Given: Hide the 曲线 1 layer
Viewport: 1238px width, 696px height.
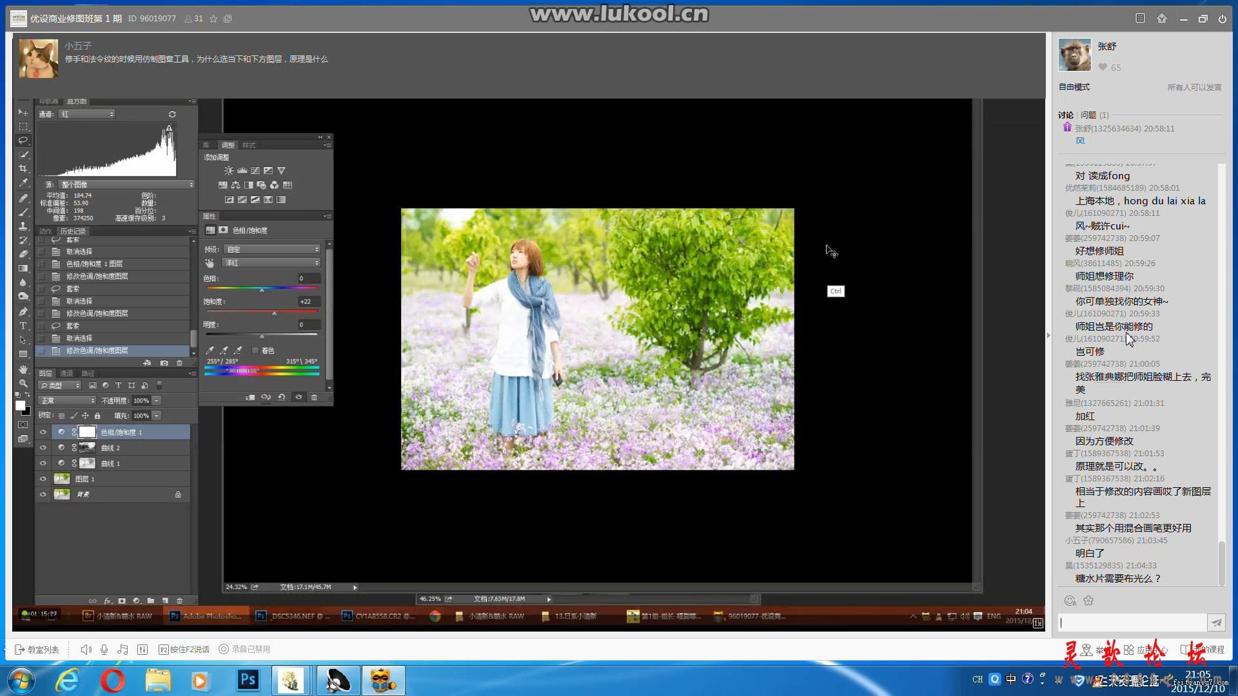Looking at the screenshot, I should (43, 463).
